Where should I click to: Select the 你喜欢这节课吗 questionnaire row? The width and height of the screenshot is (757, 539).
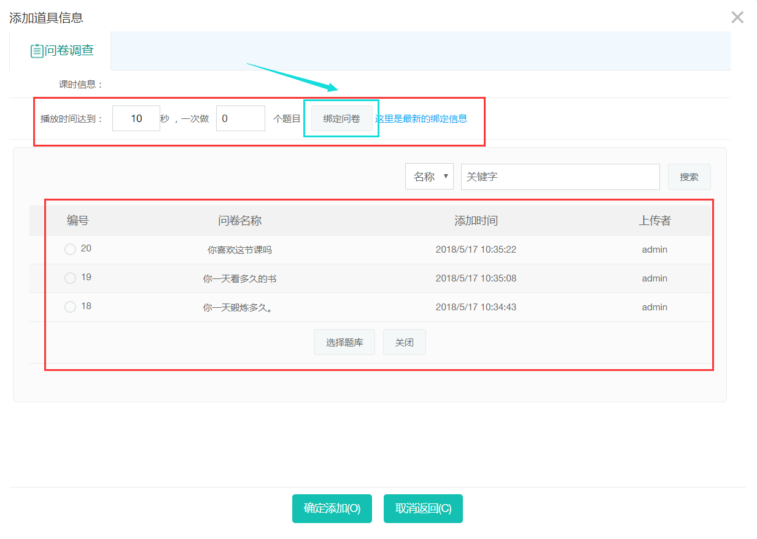point(239,250)
